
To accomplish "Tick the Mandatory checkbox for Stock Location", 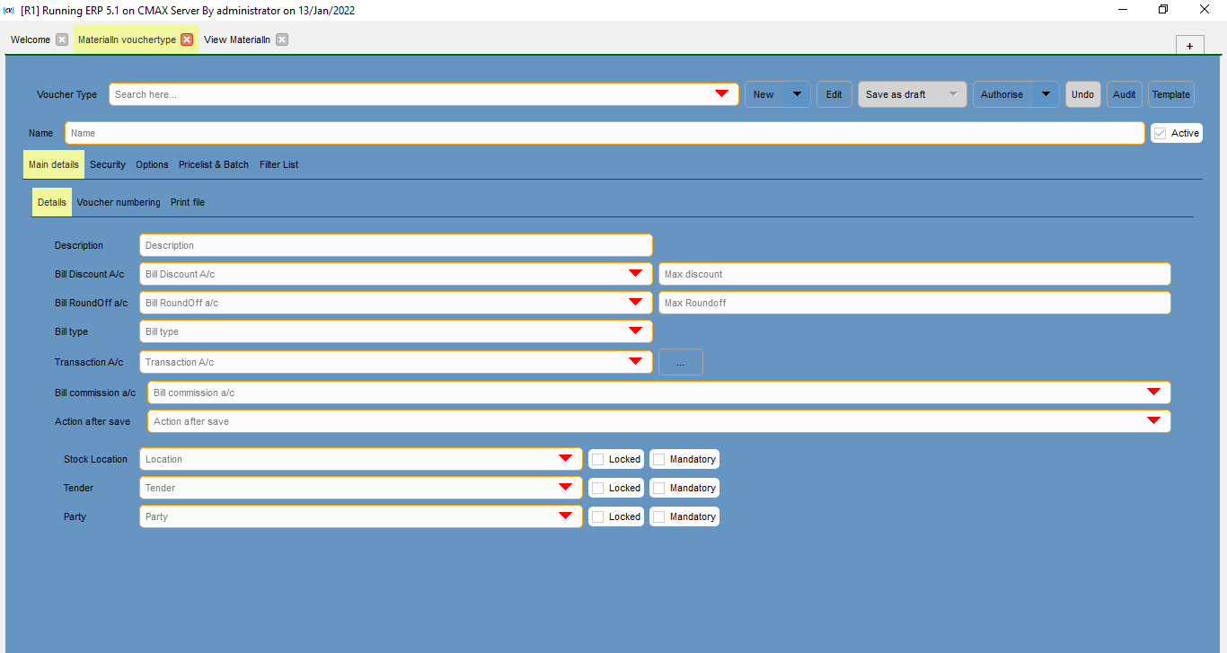I will point(659,459).
